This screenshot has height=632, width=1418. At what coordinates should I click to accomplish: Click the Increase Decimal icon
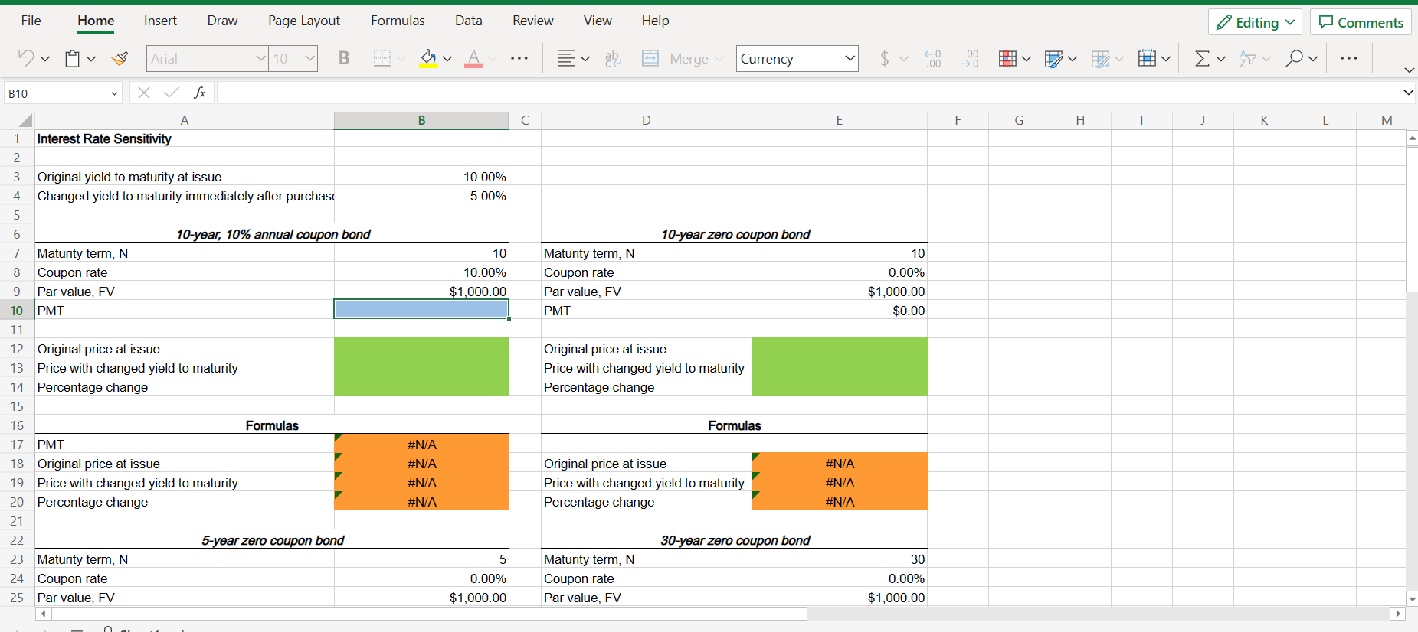click(932, 58)
